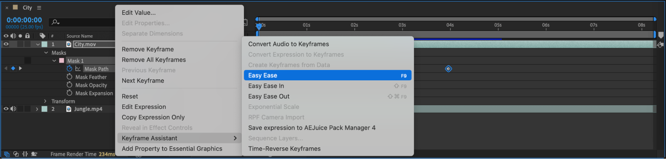Click the pink Mask 1 color swatch

(x=62, y=61)
